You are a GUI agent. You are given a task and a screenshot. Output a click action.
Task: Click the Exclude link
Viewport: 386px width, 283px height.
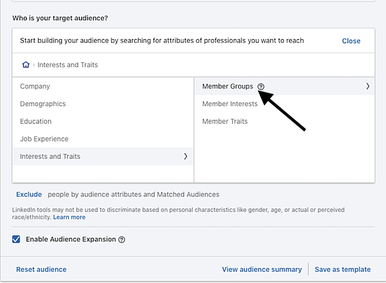click(29, 194)
